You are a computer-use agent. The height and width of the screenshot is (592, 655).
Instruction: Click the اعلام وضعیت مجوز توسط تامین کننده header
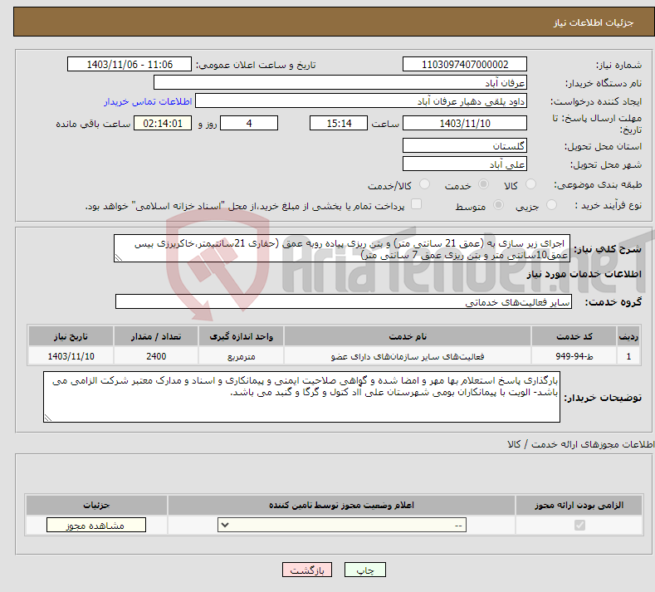(341, 505)
